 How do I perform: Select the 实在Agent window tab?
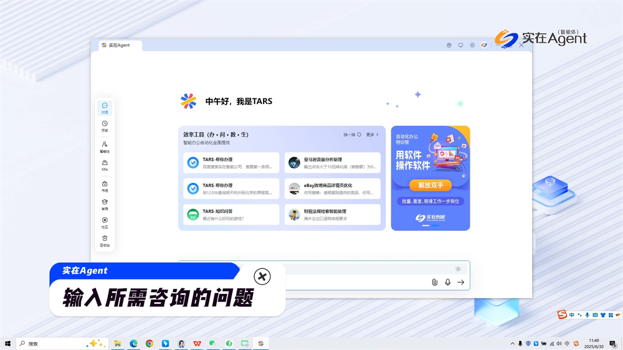pos(120,45)
